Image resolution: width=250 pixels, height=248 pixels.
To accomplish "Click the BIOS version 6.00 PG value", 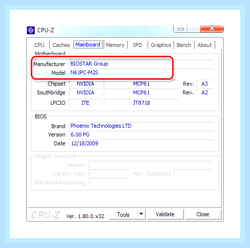I will click(x=80, y=135).
